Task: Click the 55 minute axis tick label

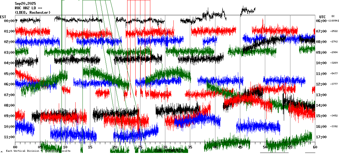Action: tap(290, 147)
